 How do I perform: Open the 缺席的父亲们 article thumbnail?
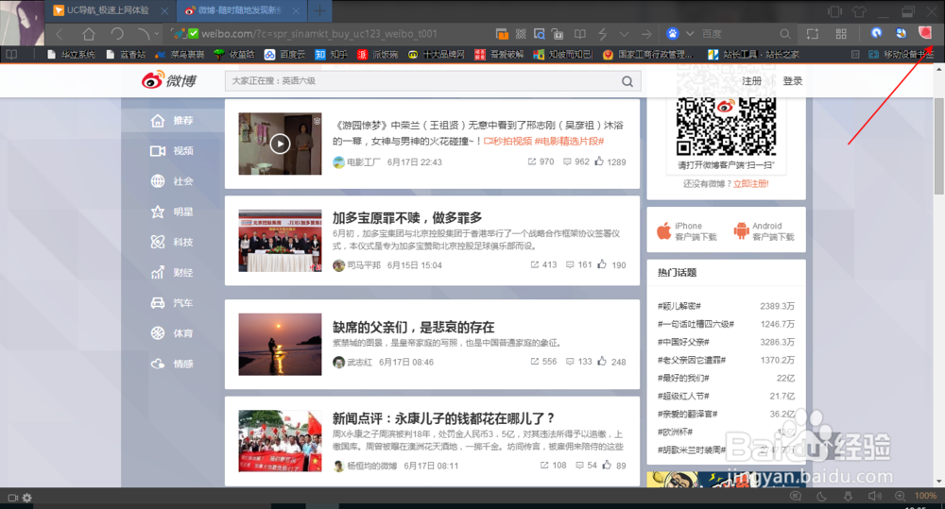coord(280,344)
